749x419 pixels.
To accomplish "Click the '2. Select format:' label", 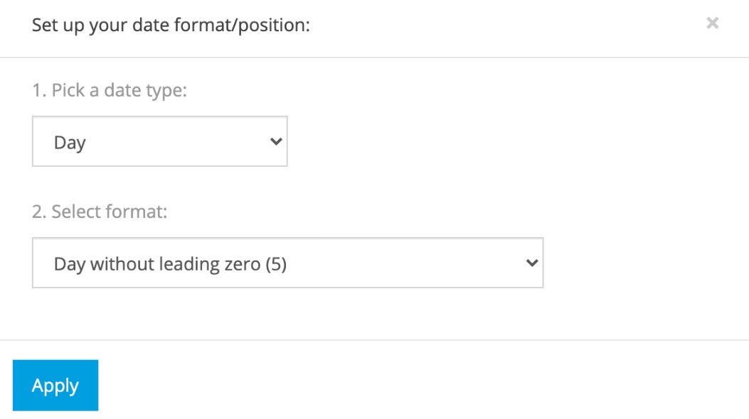I will click(100, 212).
